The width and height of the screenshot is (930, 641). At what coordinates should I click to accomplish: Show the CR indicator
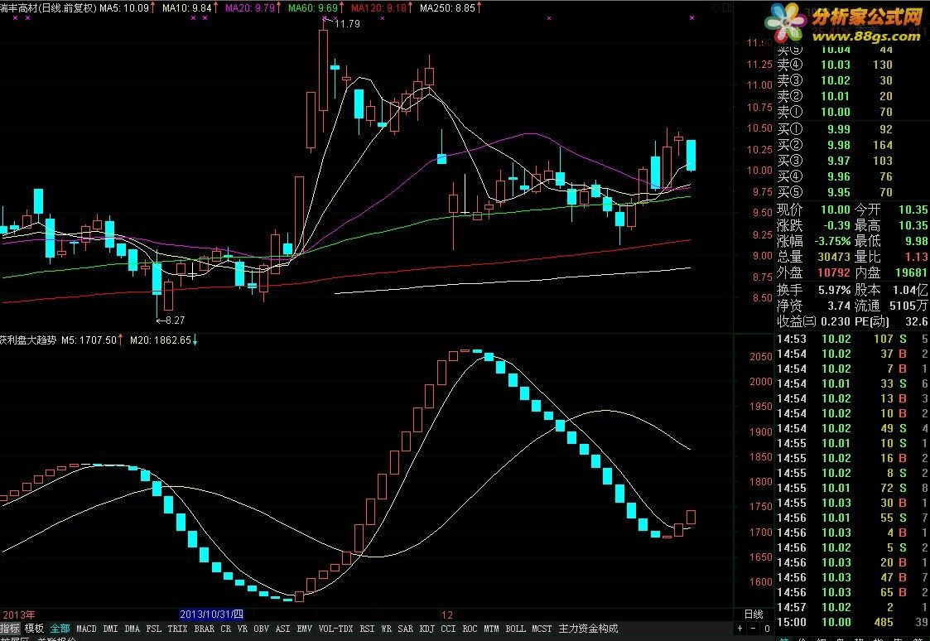click(x=225, y=629)
